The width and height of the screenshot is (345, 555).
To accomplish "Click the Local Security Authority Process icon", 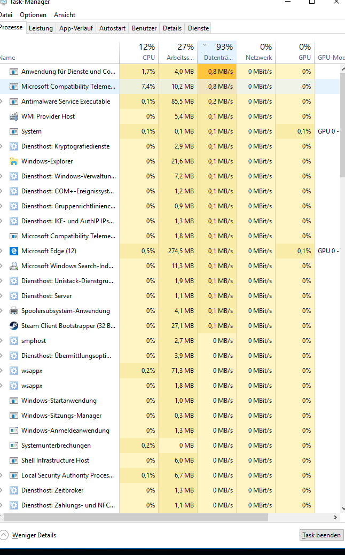I will [14, 475].
